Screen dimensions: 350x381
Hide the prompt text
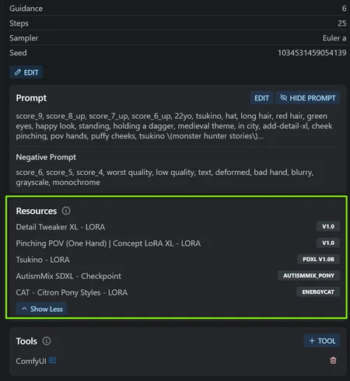[x=307, y=98]
